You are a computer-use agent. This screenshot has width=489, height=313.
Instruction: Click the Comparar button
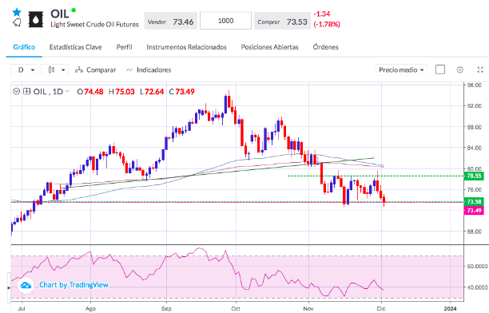(95, 69)
